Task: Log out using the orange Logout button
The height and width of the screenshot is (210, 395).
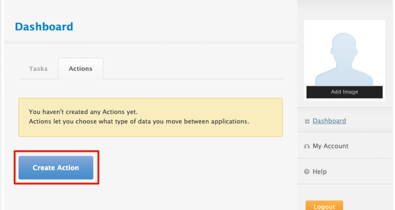Action: coord(324,206)
